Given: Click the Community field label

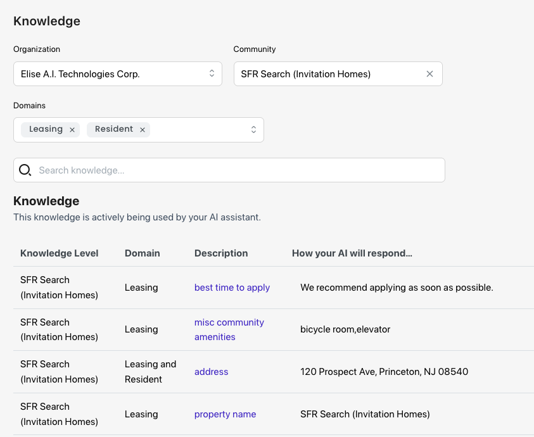Looking at the screenshot, I should [x=255, y=49].
